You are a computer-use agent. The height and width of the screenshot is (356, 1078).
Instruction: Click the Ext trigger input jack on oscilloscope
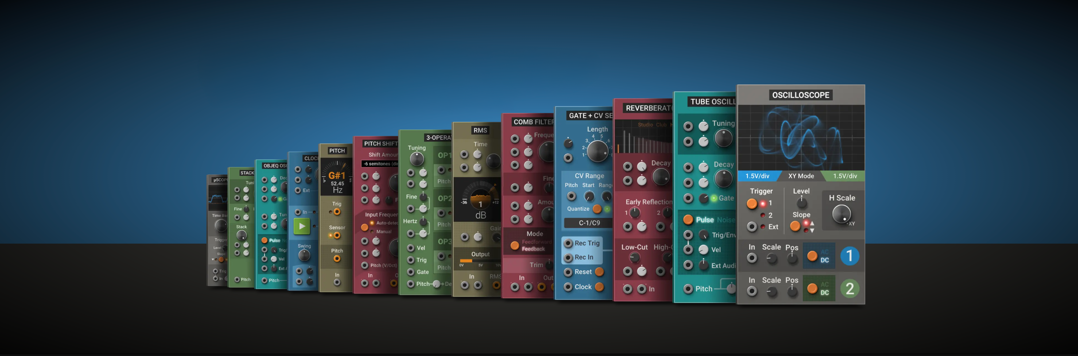point(752,227)
